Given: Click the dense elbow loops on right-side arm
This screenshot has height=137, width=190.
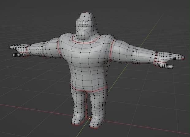Looking at the screenshot, I should coord(135,55).
